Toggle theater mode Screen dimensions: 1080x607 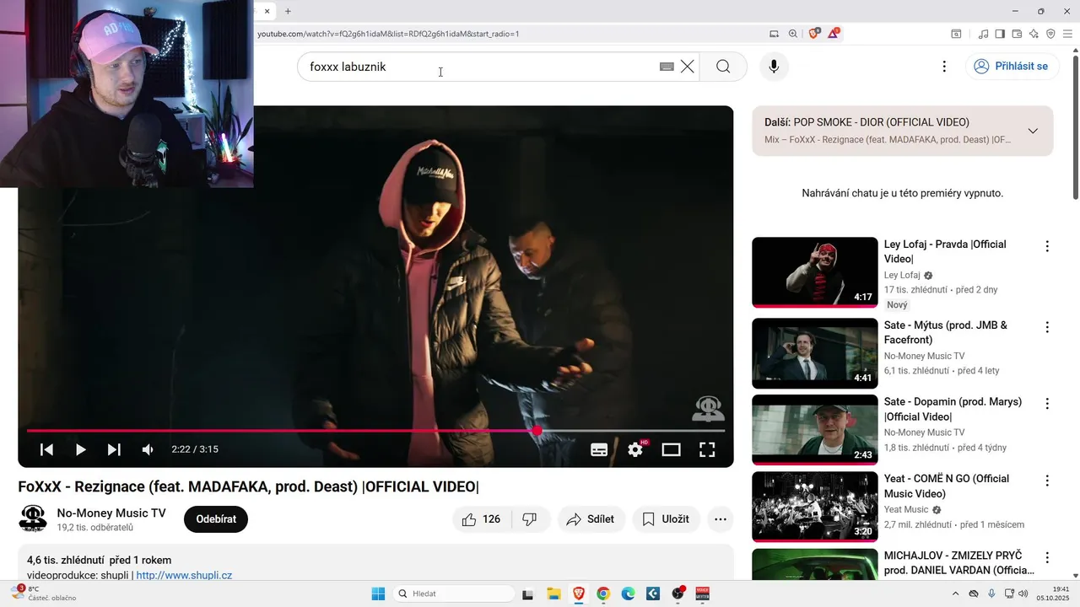click(671, 449)
